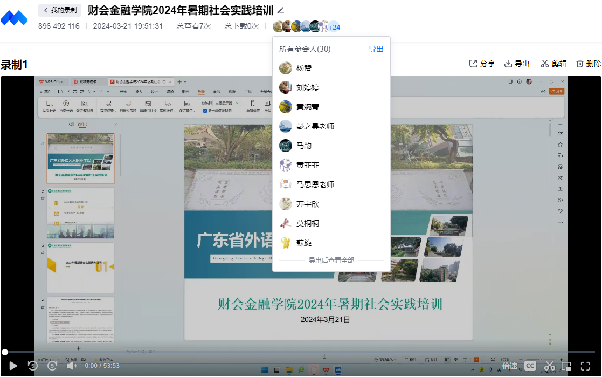Image resolution: width=602 pixels, height=377 pixels.
Task: Open 剪辑 editing tool
Action: click(x=553, y=64)
